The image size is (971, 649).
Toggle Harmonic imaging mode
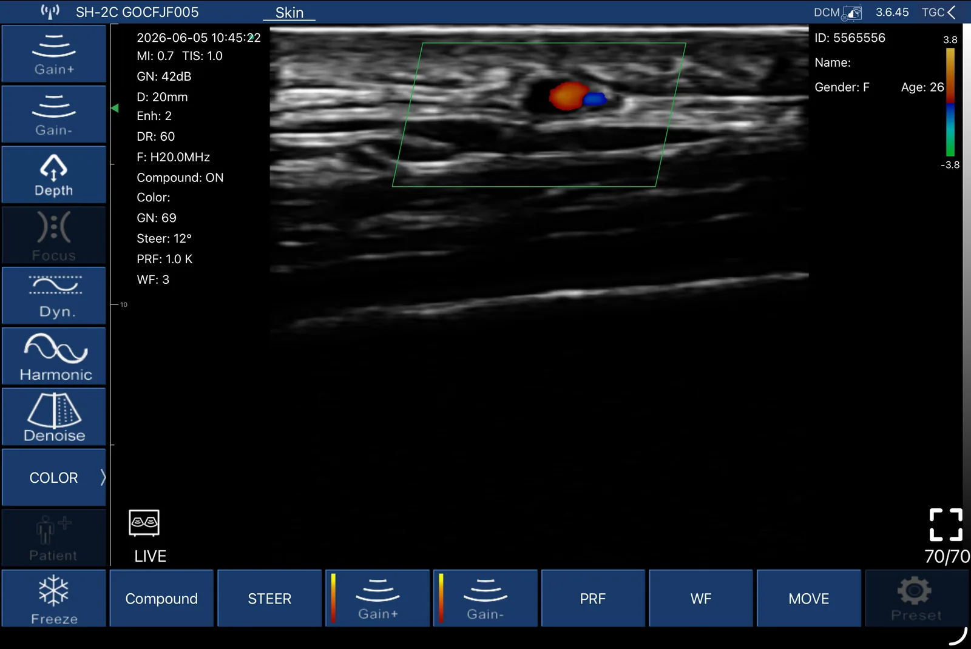coord(54,357)
